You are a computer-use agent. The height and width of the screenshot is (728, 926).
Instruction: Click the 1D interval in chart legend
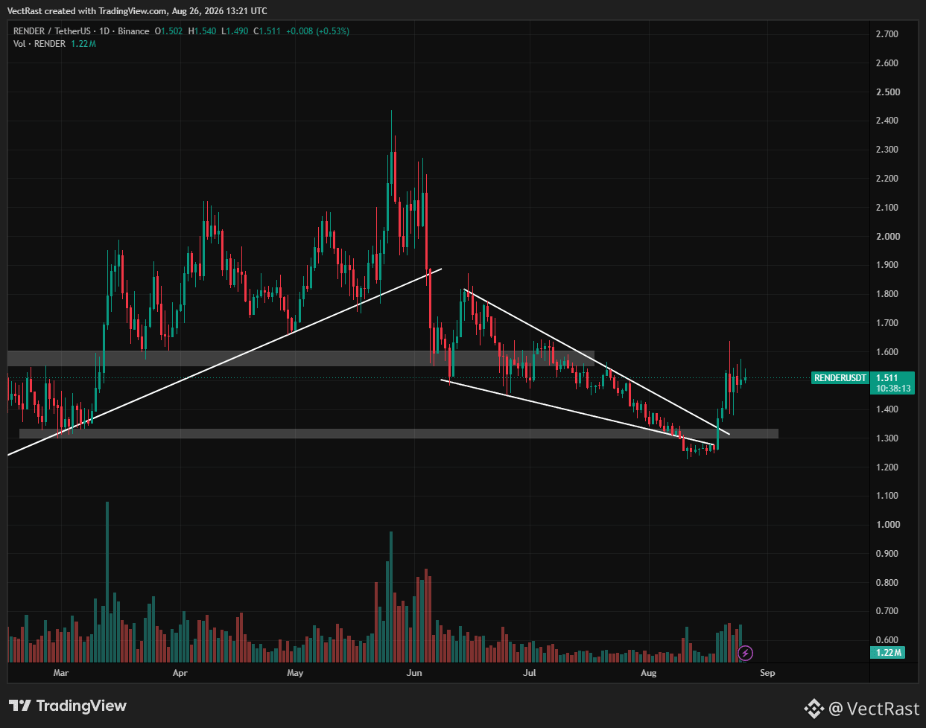(104, 31)
